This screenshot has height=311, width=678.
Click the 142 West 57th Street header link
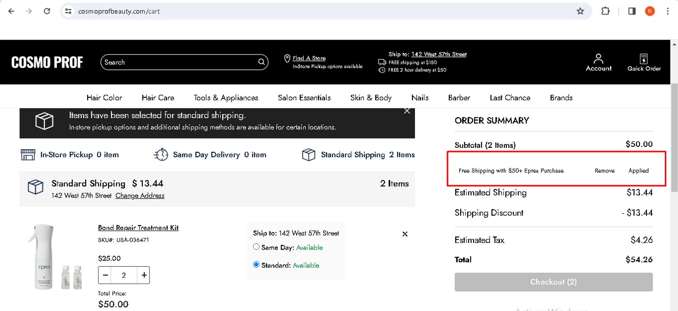point(439,54)
